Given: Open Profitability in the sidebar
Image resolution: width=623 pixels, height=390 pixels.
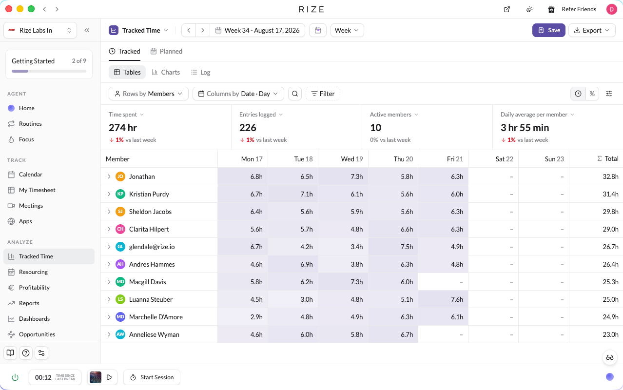Looking at the screenshot, I should (49, 288).
